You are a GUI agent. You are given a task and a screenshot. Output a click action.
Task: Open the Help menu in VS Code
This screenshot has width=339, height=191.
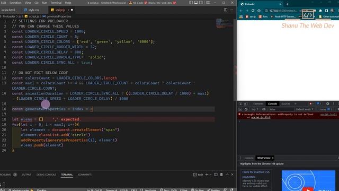68,3
